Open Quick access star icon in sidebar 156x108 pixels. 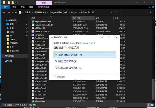pos(6,20)
